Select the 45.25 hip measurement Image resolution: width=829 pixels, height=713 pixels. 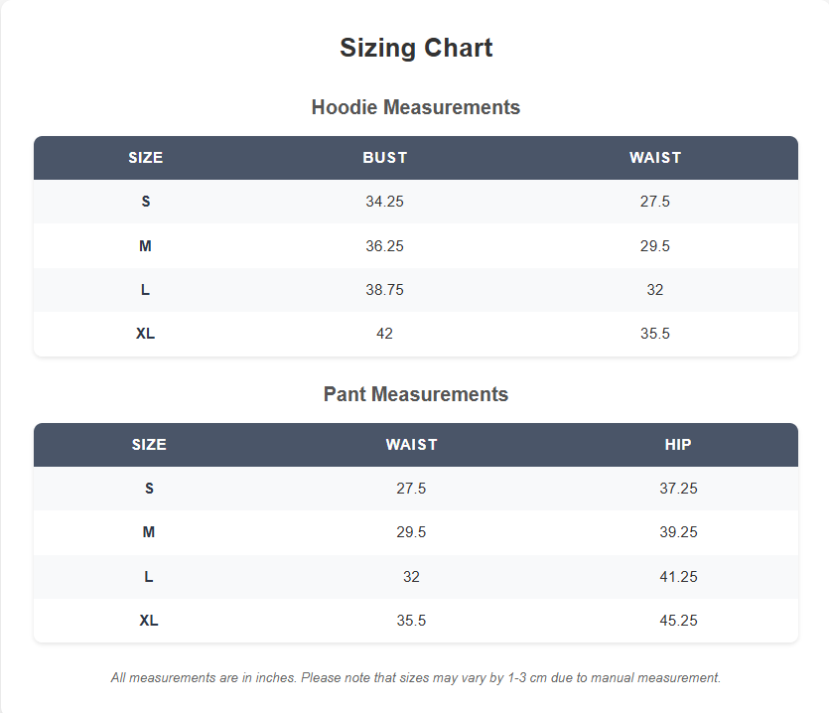pos(678,621)
